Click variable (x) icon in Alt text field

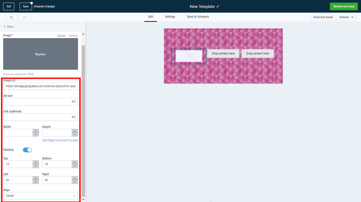pyautogui.click(x=73, y=102)
